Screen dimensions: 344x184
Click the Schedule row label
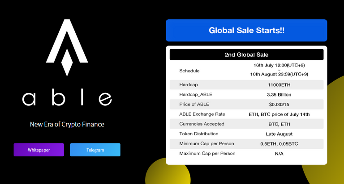pos(189,71)
